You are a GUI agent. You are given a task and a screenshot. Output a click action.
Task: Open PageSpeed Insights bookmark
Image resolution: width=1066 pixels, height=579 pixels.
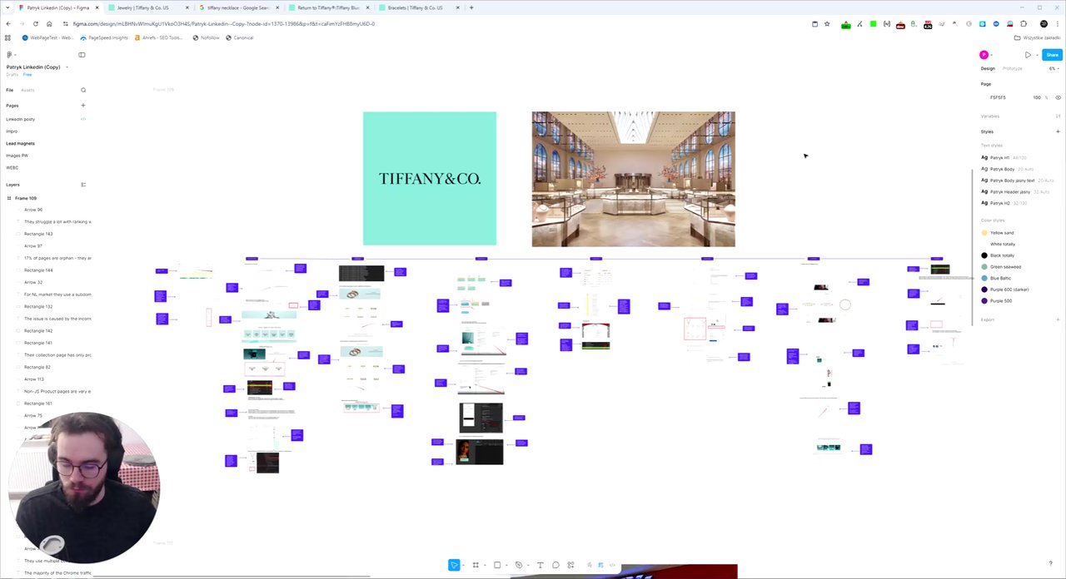[104, 37]
